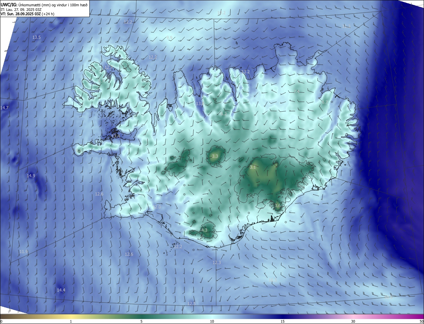Click the colorbar tick labeled 10
Viewport: 424px width, 324px height.
point(212,321)
